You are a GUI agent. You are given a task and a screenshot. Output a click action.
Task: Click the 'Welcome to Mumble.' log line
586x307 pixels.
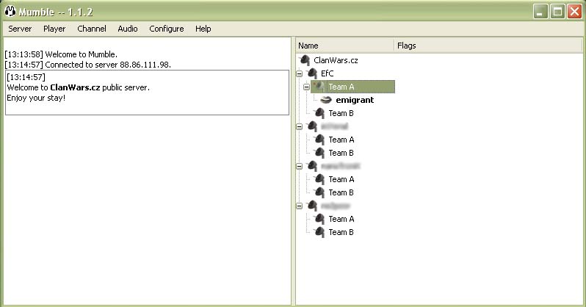pyautogui.click(x=81, y=54)
